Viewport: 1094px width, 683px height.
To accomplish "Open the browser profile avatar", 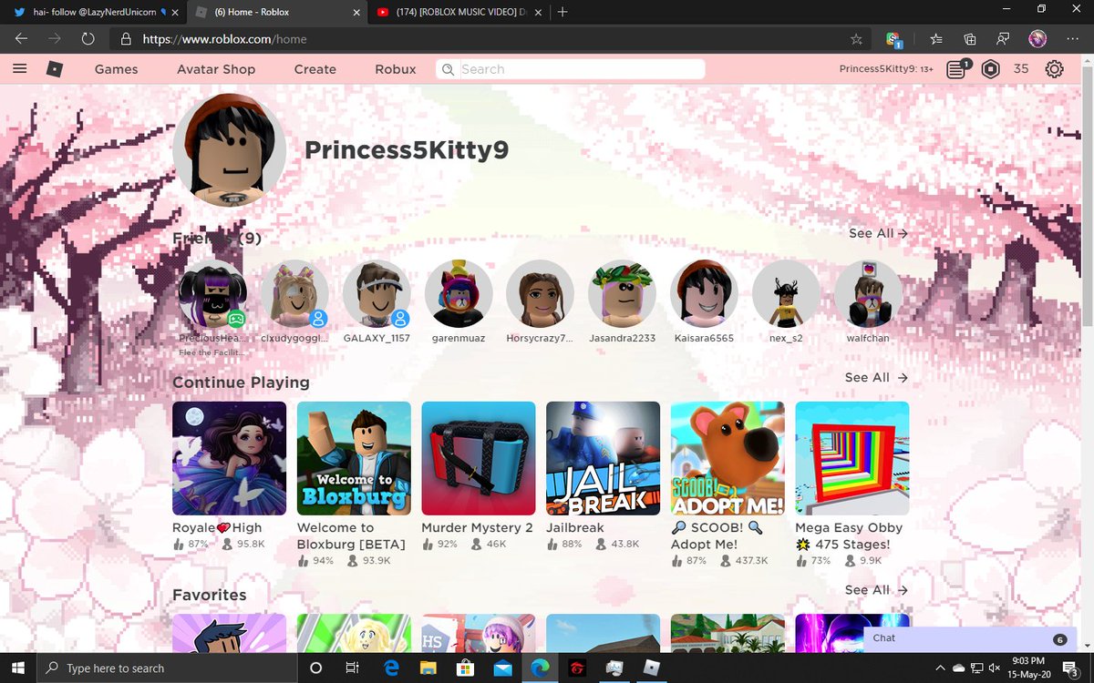I will click(1037, 39).
